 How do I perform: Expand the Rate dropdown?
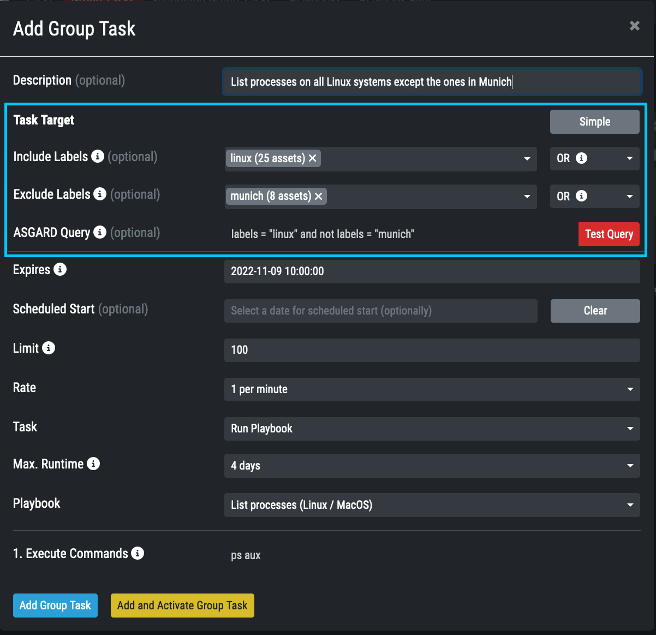click(x=432, y=389)
